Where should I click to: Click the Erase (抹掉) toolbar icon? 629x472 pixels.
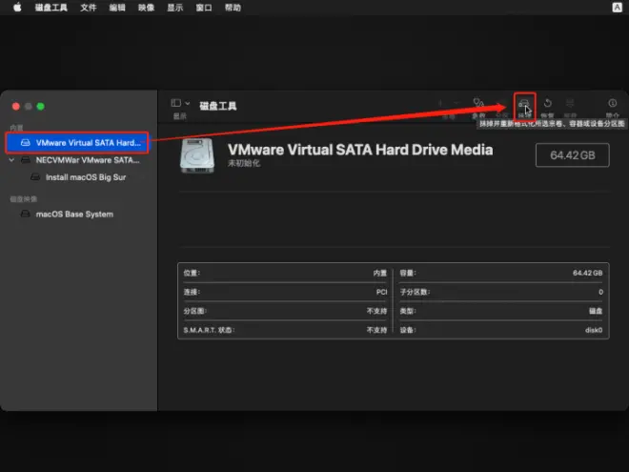524,104
